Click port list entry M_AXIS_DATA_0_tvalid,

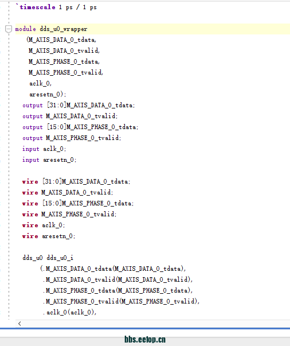click(64, 50)
